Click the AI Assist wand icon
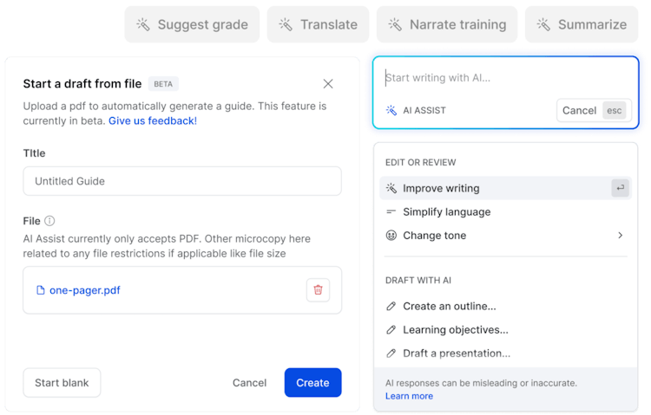The image size is (651, 415). [391, 110]
